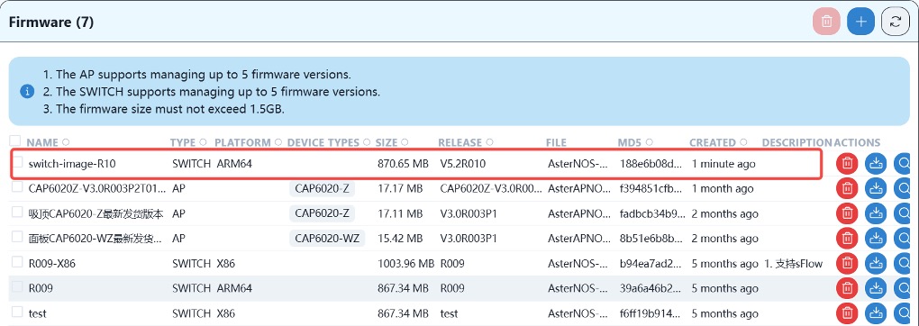The image size is (919, 326).
Task: Click the f6ff19b914 MD5 value
Action: tap(651, 313)
